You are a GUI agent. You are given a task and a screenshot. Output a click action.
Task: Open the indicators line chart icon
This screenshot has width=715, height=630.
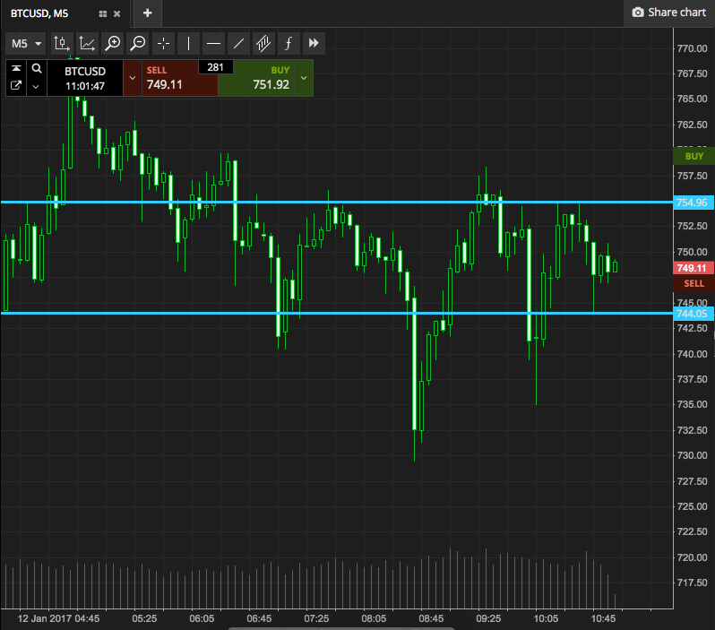click(x=87, y=43)
